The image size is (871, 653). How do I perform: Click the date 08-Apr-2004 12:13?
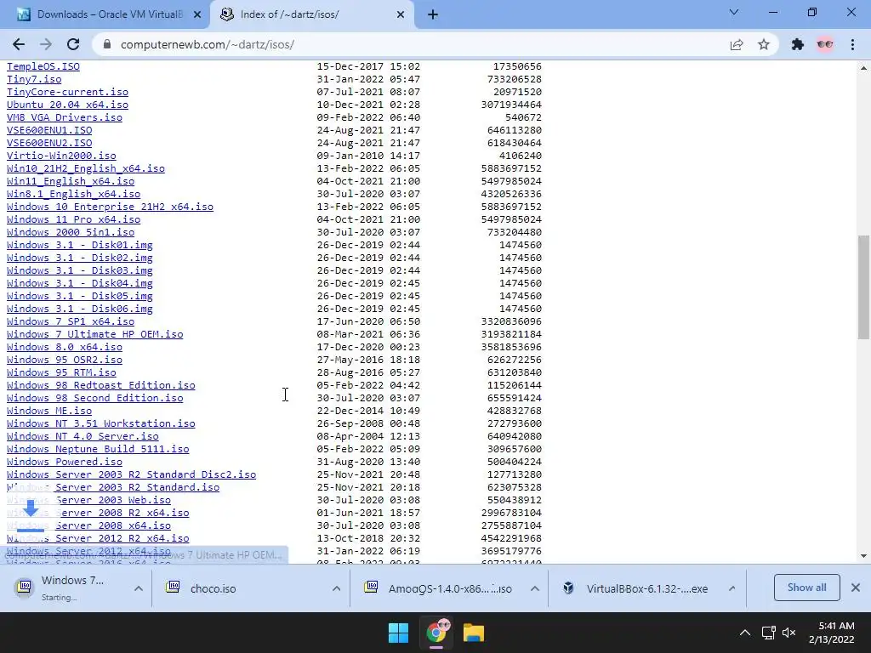coord(368,437)
